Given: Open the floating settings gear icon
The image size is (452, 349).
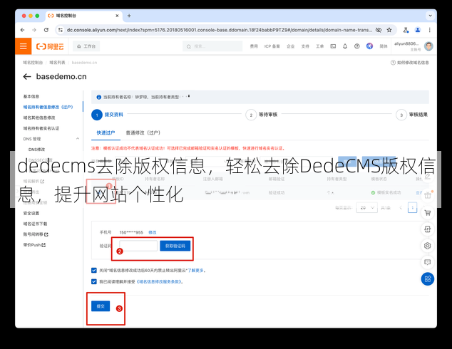Looking at the screenshot, I should (x=428, y=246).
